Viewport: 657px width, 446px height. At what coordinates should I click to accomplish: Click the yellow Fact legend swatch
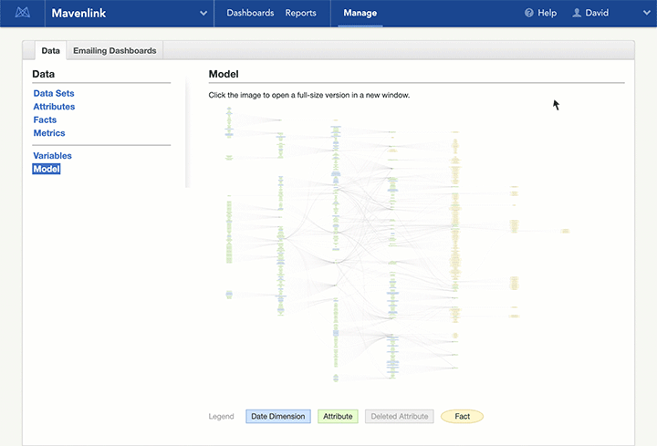[462, 416]
